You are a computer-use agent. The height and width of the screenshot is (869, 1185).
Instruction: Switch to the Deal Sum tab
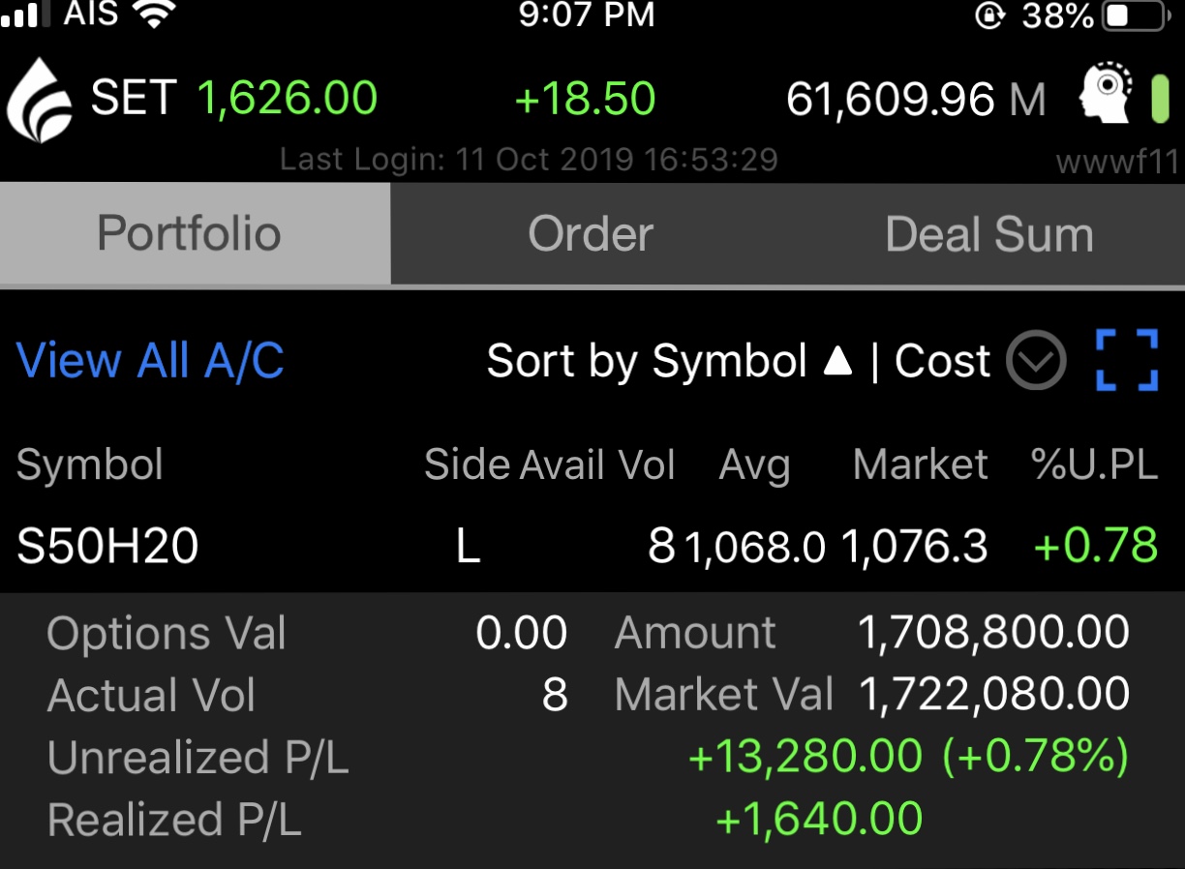click(988, 234)
